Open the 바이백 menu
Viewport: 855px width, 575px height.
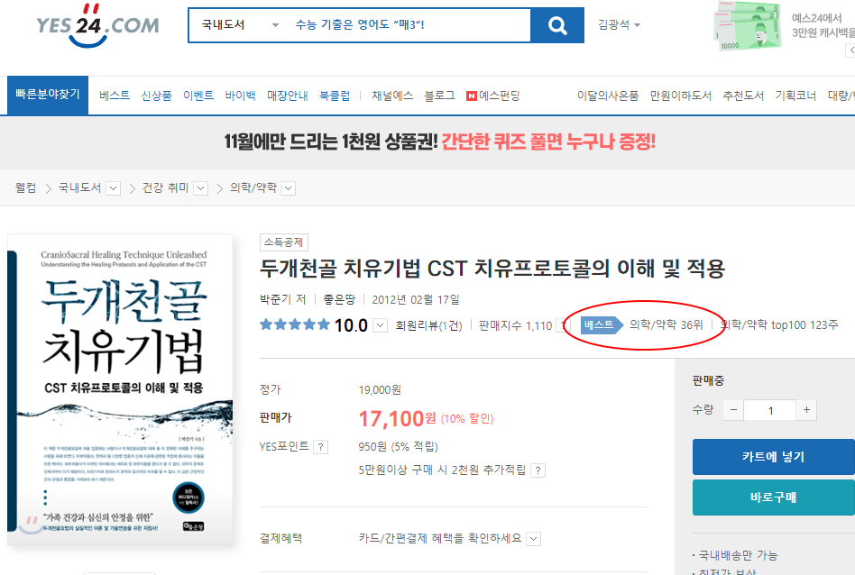coord(241,96)
